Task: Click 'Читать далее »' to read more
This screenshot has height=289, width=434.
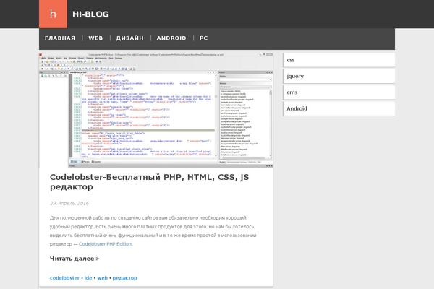Action: click(x=75, y=259)
